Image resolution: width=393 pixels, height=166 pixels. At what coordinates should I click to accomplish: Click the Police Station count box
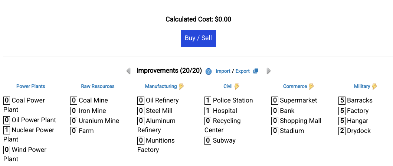208,101
